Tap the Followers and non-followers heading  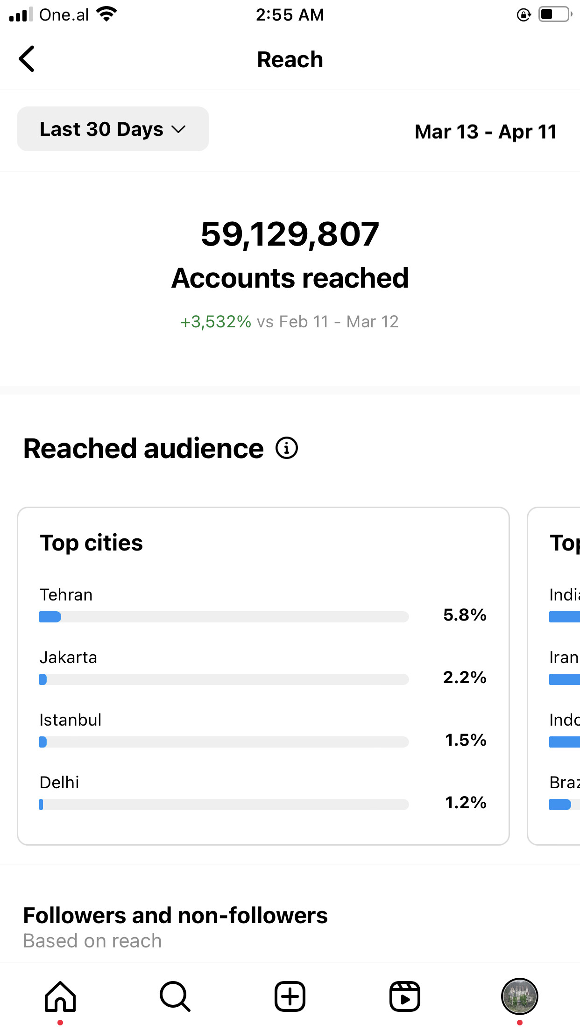(x=175, y=916)
